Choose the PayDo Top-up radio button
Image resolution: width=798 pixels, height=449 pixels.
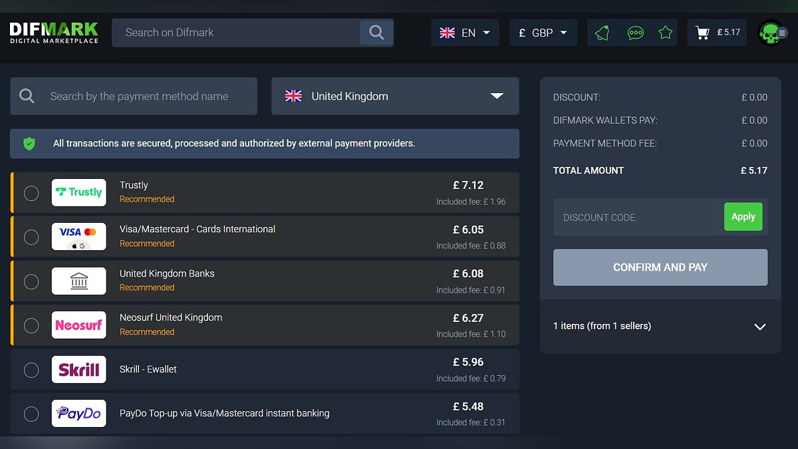tap(31, 414)
